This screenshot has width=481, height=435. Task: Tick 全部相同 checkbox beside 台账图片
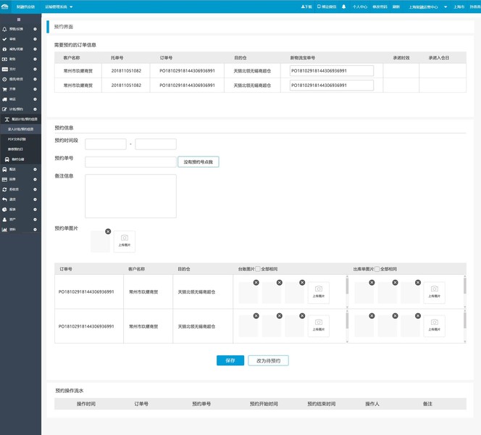[x=258, y=269]
